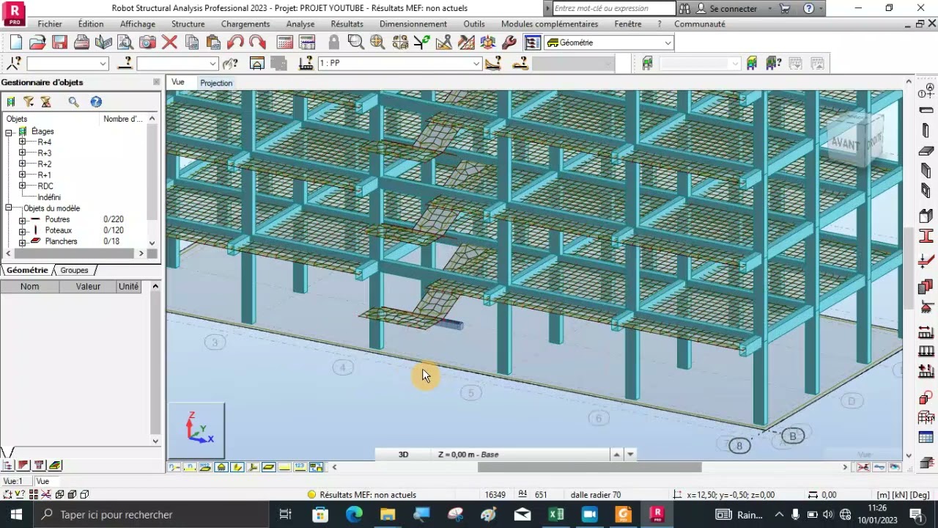Screen dimensions: 938x528
Task: Click the XYZ axis orientation icon
Action: point(196,429)
